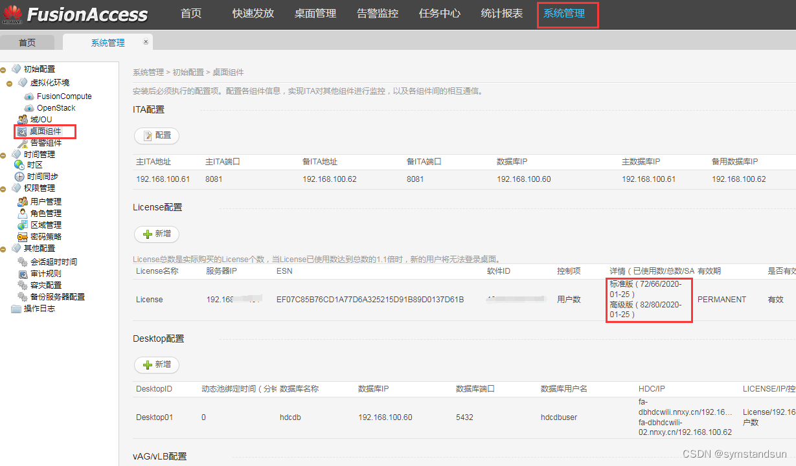Open the 任务中心 top menu
This screenshot has height=466, width=796.
click(x=440, y=14)
